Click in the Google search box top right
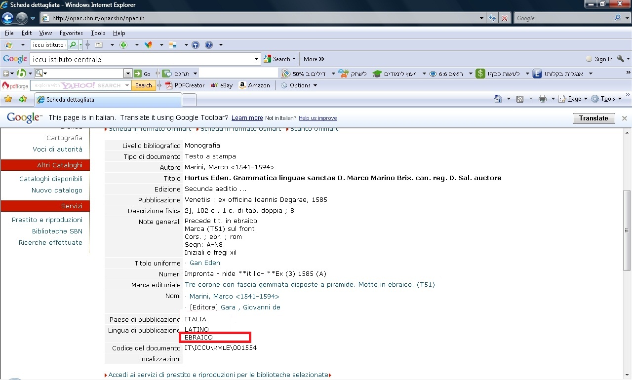Viewport: 632px width, 380px height. click(563, 18)
